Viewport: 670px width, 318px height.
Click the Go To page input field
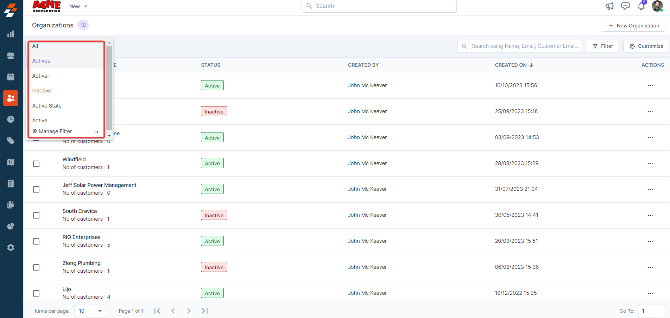[x=651, y=311]
